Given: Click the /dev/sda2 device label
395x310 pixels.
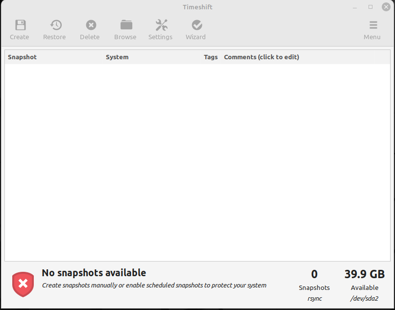Looking at the screenshot, I should (365, 298).
